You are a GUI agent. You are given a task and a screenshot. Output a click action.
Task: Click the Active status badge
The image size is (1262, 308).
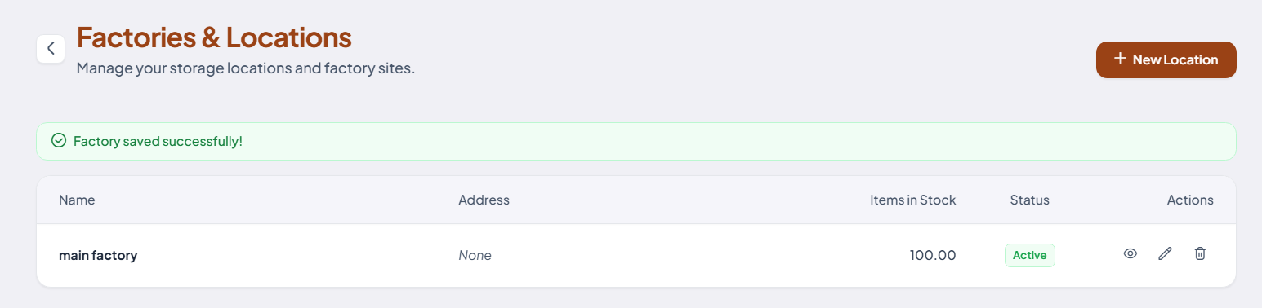[x=1029, y=255]
